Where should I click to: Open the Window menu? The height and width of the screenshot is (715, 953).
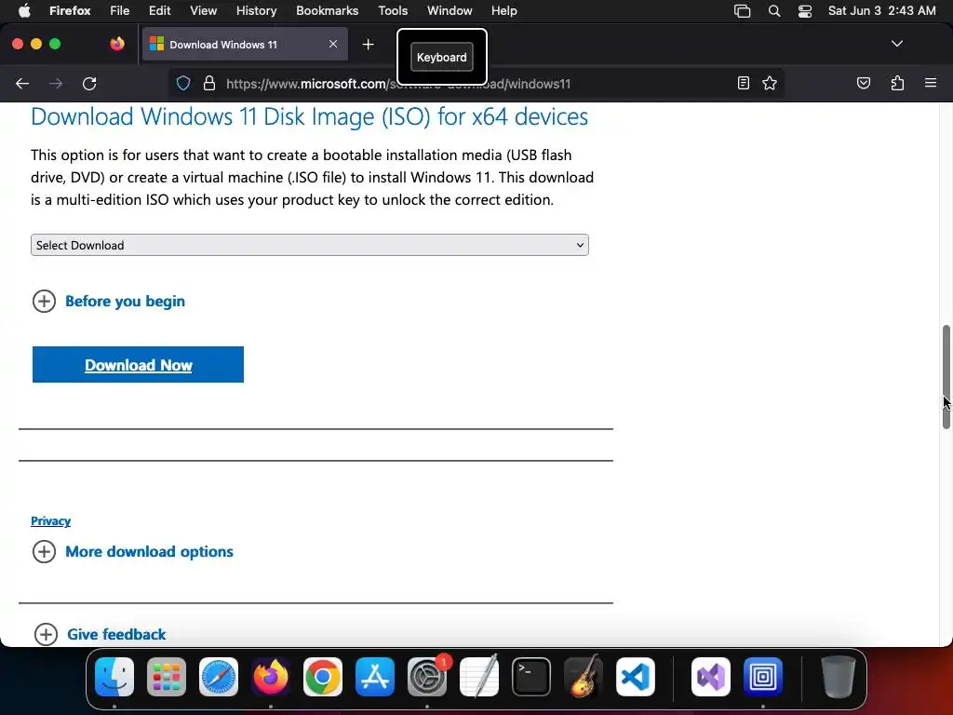450,11
